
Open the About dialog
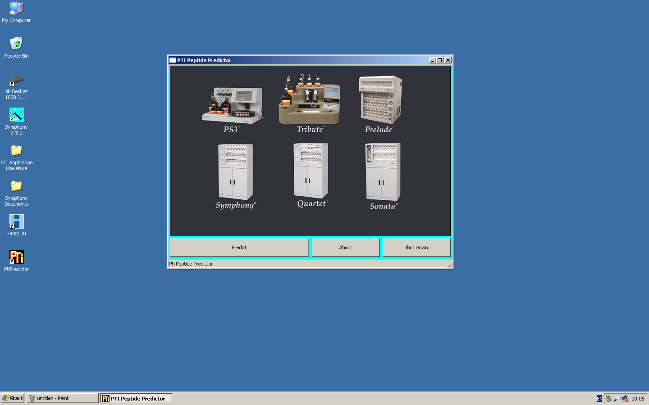[x=345, y=247]
